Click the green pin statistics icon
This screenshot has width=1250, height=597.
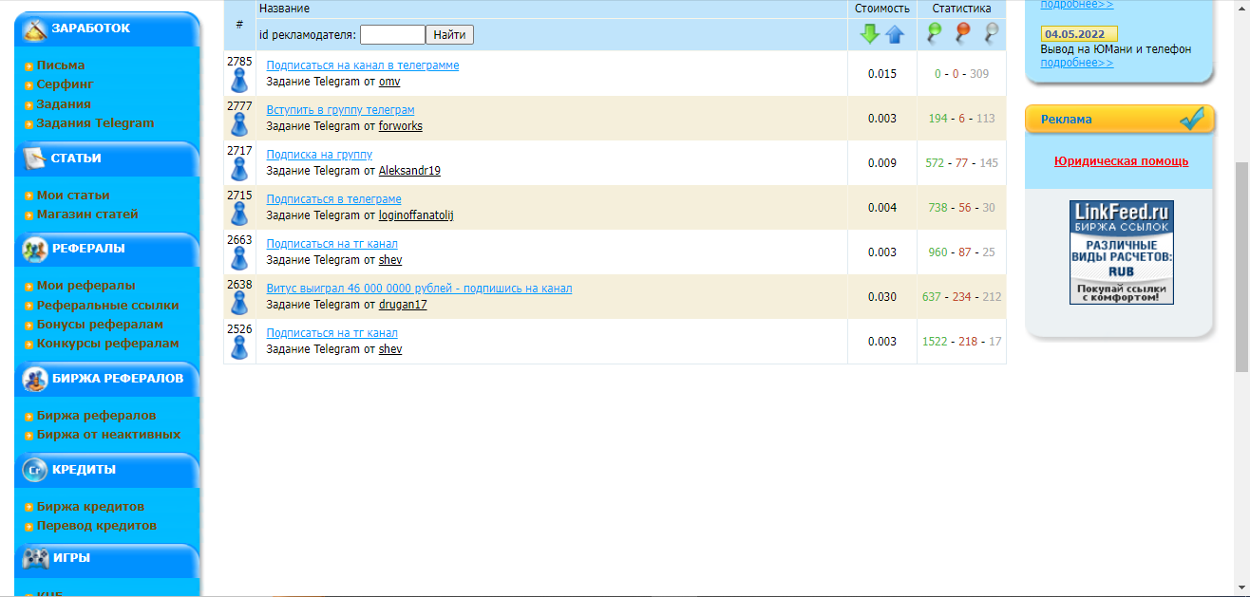(x=935, y=33)
